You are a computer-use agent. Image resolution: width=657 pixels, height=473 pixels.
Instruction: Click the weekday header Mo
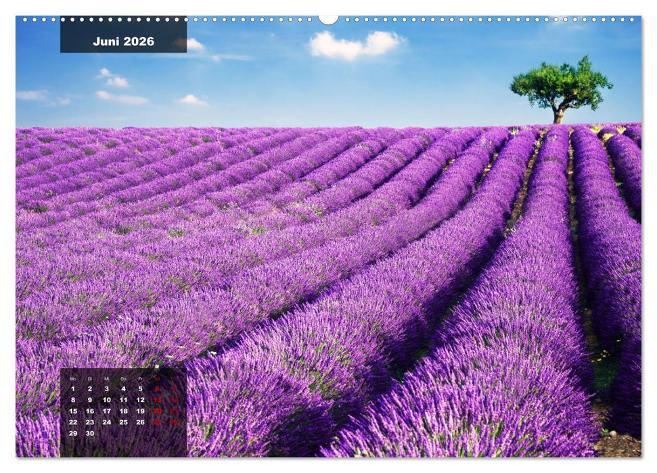point(73,378)
